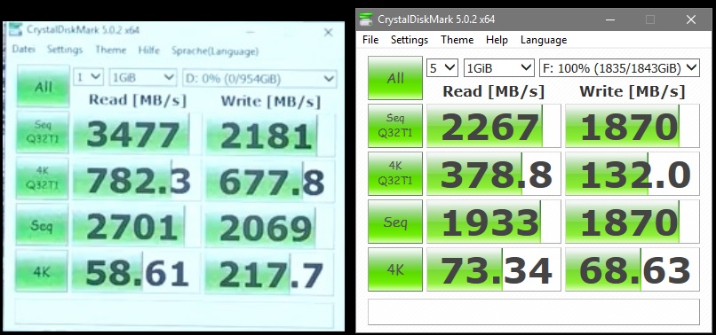Run 4K Q32T1 test in right window
This screenshot has height=335, width=716.
(x=395, y=174)
